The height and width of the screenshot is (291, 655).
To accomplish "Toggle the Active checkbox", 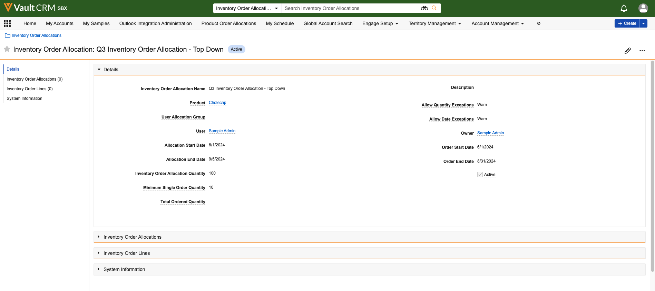I will coord(480,175).
